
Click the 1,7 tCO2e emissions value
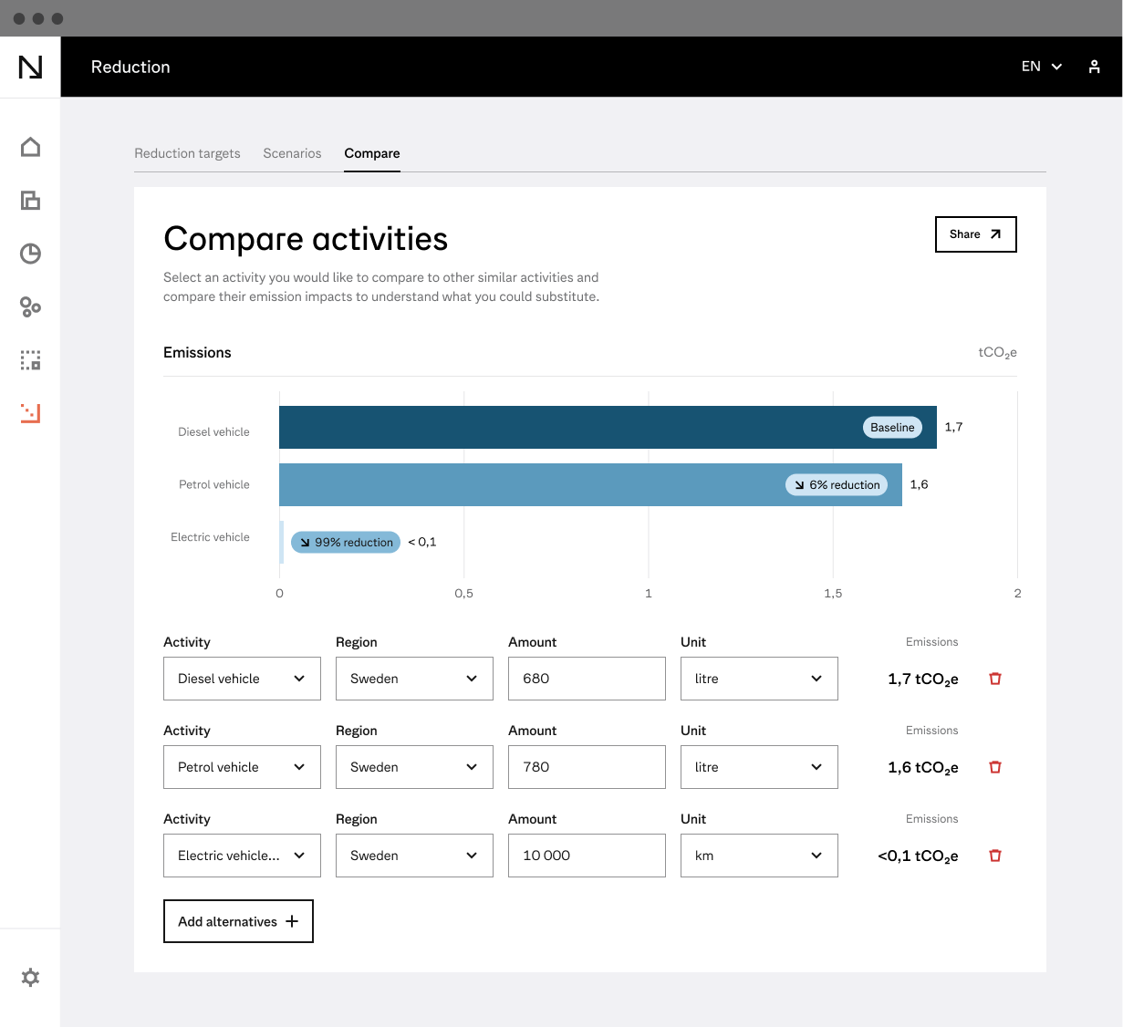pyautogui.click(x=922, y=679)
